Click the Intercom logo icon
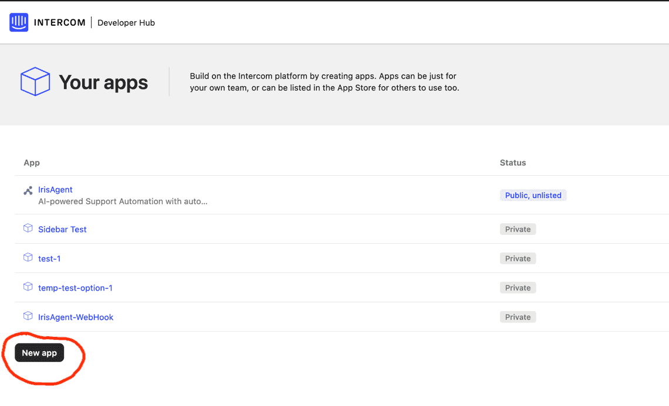 [19, 22]
